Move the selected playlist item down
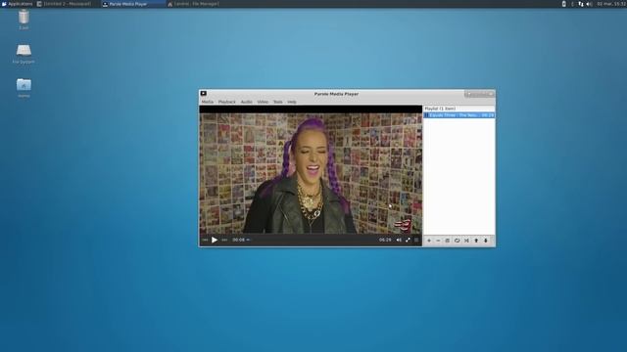 coord(486,241)
